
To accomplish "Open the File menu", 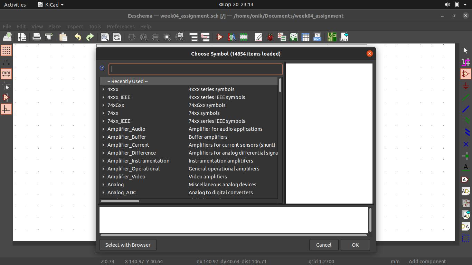I will (7, 27).
